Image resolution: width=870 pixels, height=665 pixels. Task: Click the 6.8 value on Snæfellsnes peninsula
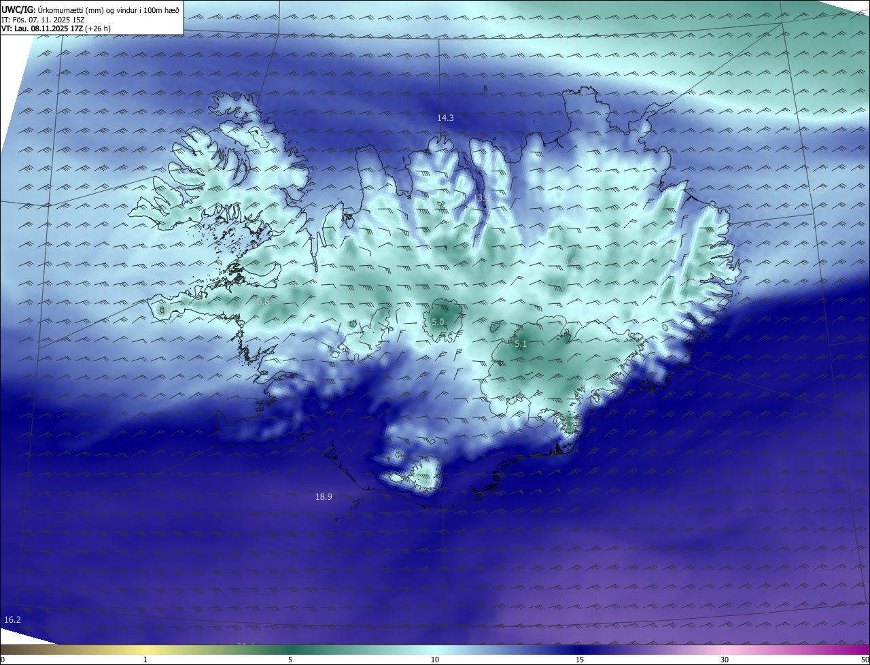click(263, 301)
